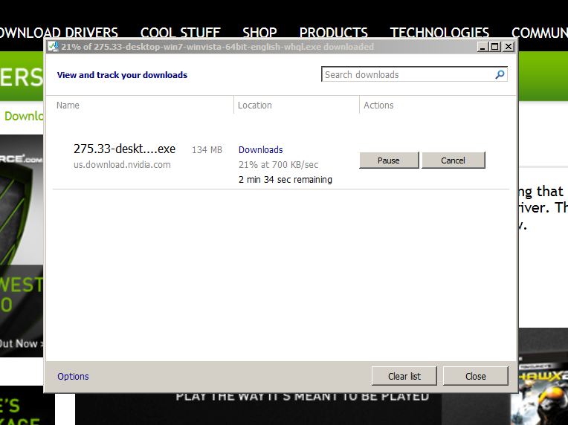Click the GeForce banner image on webpage

[22, 246]
